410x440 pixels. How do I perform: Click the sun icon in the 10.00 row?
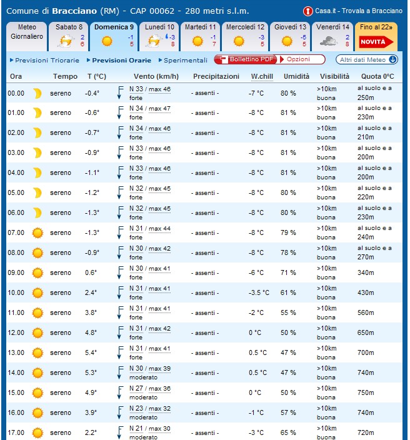tap(37, 293)
